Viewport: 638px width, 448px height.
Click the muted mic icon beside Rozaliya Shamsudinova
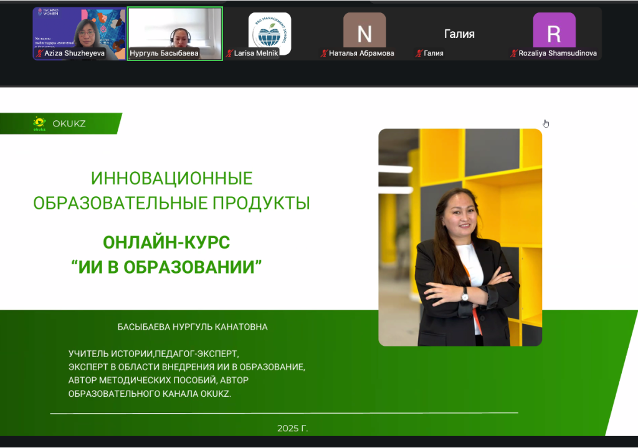pyautogui.click(x=514, y=54)
